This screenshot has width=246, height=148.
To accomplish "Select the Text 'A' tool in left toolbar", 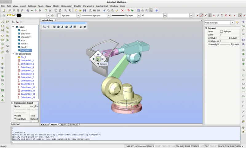I will click(x=2, y=96).
